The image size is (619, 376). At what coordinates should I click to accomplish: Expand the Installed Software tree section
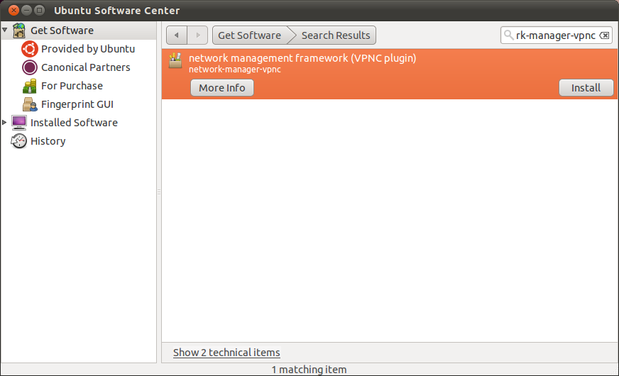click(6, 123)
